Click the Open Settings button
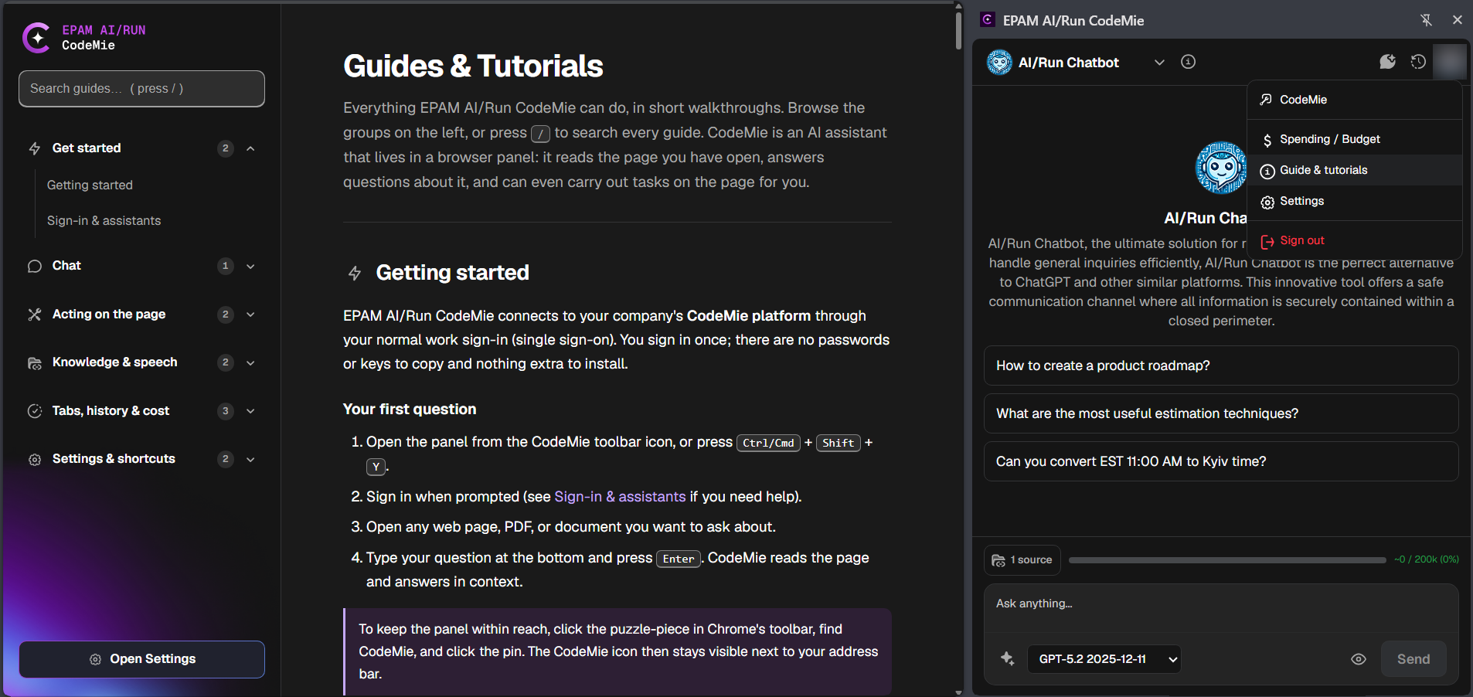 coord(141,659)
